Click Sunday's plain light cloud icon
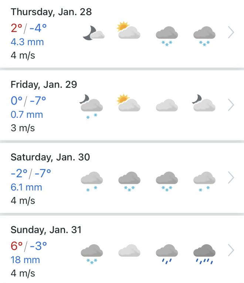 click(129, 251)
